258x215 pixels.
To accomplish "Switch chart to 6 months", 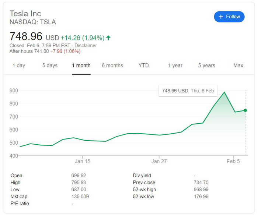I will (112, 66).
